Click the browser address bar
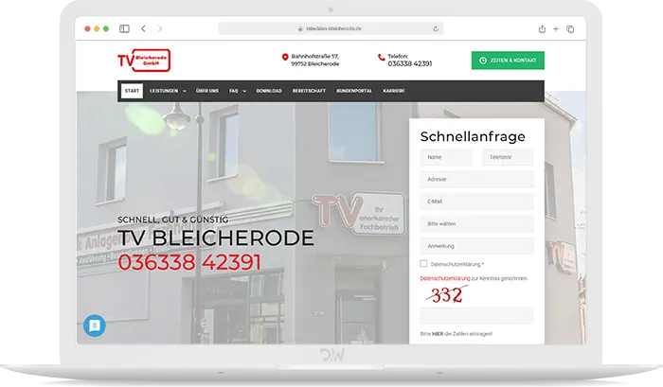Viewport: 663px width, 387px height. tap(331, 28)
